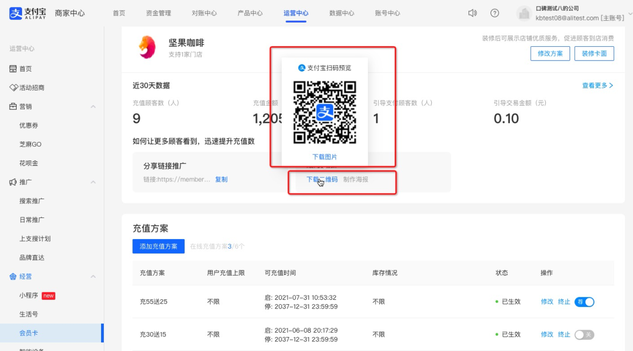Click the Alipay QR code preview image
633x351 pixels.
click(x=325, y=113)
